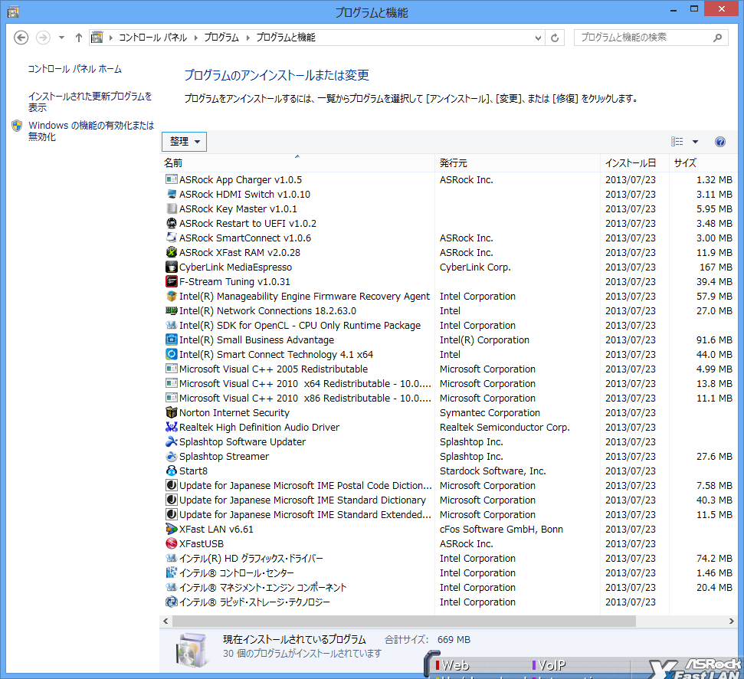The height and width of the screenshot is (679, 744).
Task: Go up one folder level arrow
Action: click(79, 38)
